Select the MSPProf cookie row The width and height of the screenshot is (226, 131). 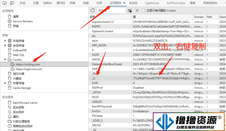coord(157,88)
